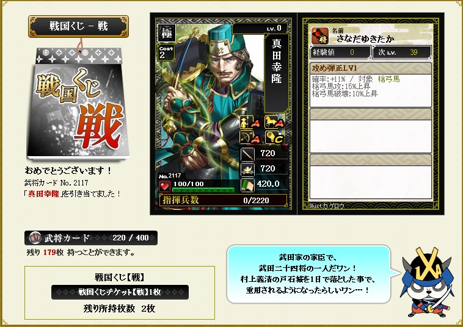The image size is (463, 327).
Task: Click the bow aptitude A icon
Action: (250, 137)
